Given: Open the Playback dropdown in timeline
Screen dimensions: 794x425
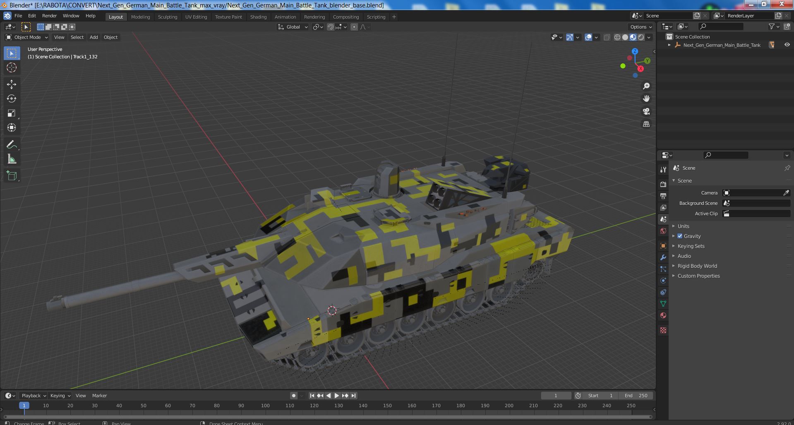Looking at the screenshot, I should (x=34, y=396).
